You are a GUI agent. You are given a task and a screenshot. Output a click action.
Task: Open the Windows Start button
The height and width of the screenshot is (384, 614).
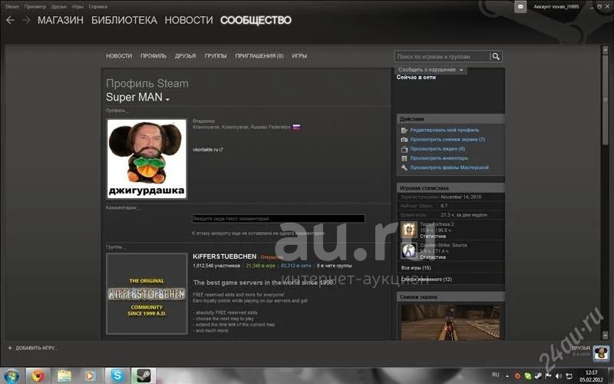[11, 376]
